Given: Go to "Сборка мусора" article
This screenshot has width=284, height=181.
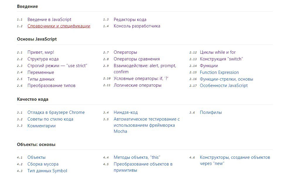Looking at the screenshot, I should pyautogui.click(x=43, y=164).
